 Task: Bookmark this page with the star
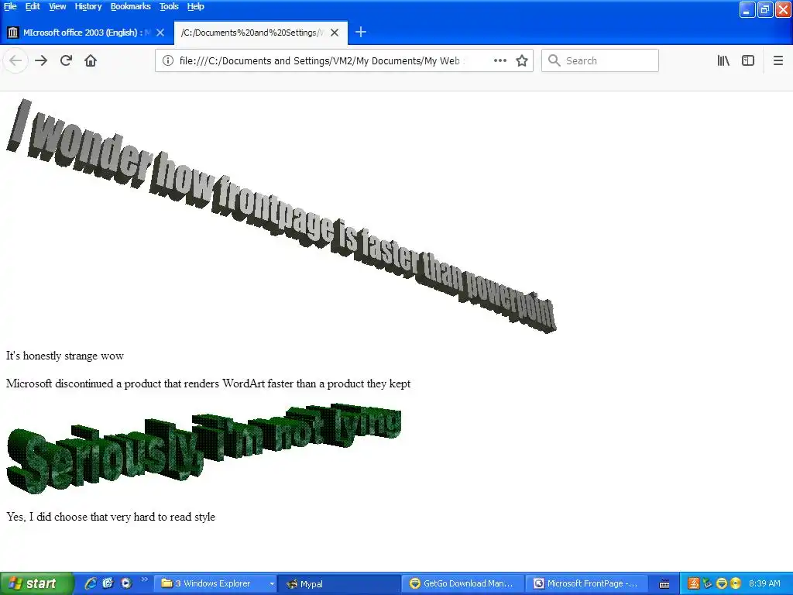click(x=522, y=60)
